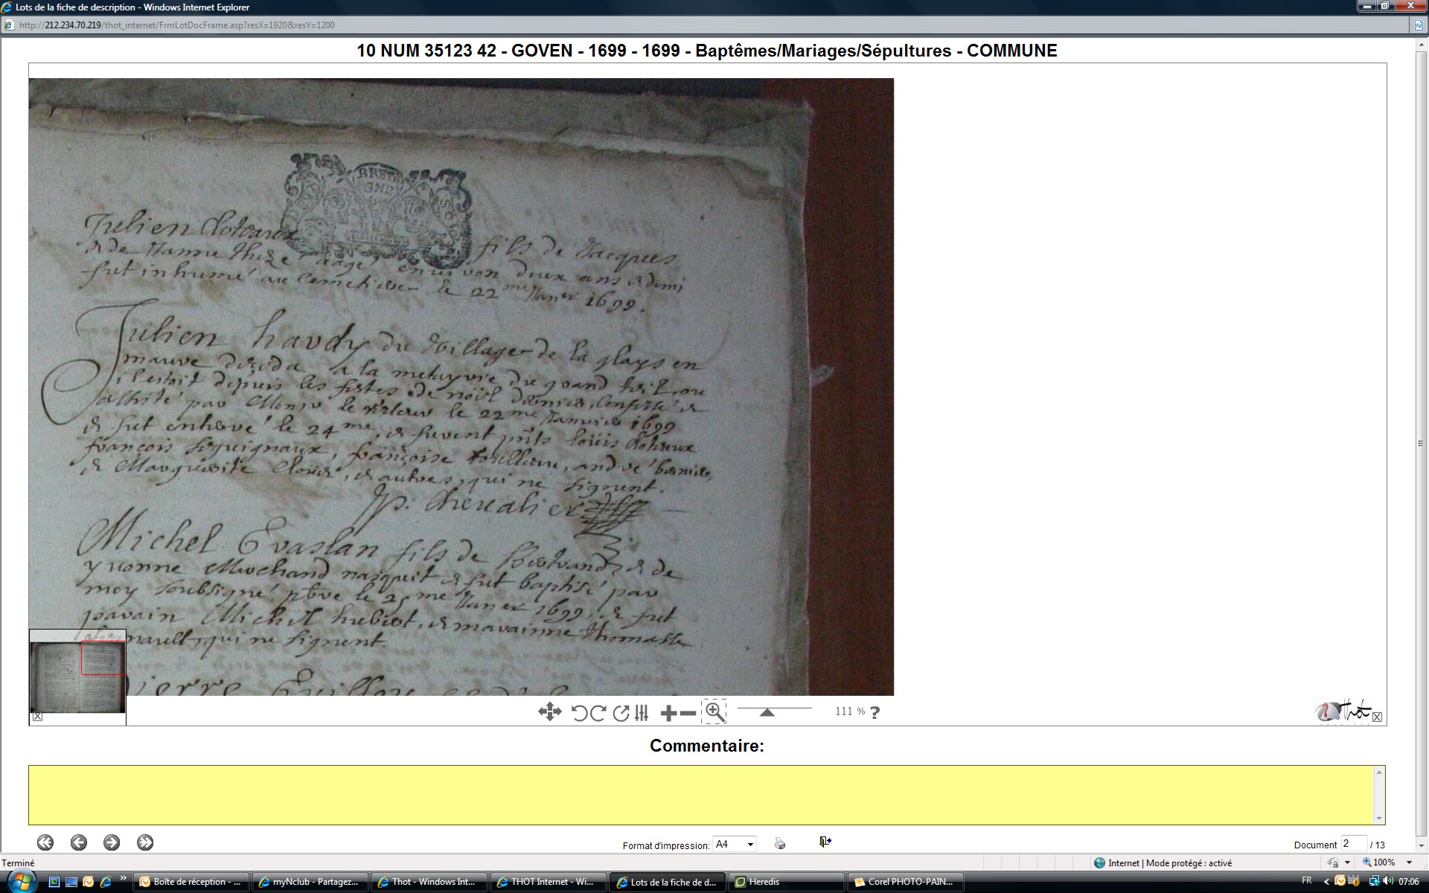The width and height of the screenshot is (1429, 893).
Task: Close the navigation thumbnail overview
Action: (38, 717)
